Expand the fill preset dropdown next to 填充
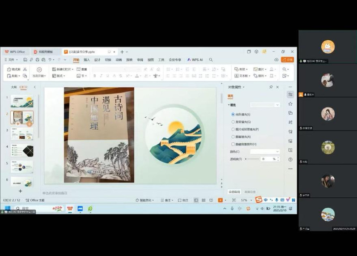357x256 pixels. tap(265, 105)
